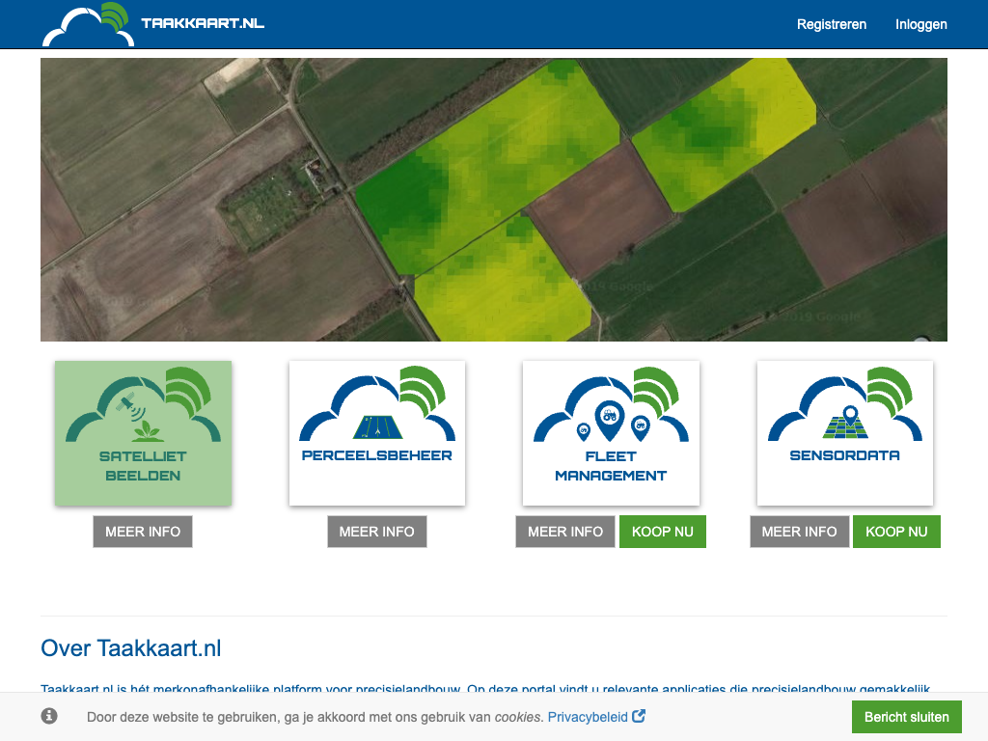Open the Perceelsbeheer tile
The height and width of the screenshot is (741, 988).
click(377, 433)
